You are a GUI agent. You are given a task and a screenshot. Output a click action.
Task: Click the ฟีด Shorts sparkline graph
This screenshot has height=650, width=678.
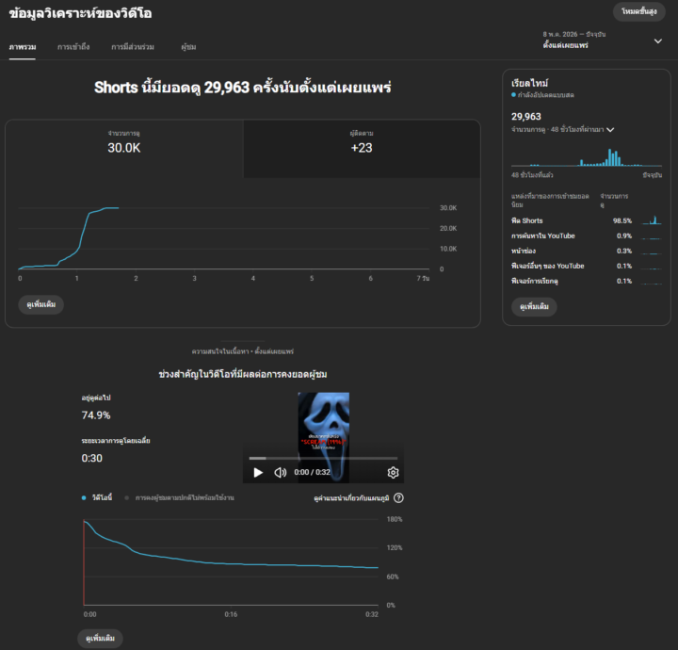pyautogui.click(x=652, y=220)
